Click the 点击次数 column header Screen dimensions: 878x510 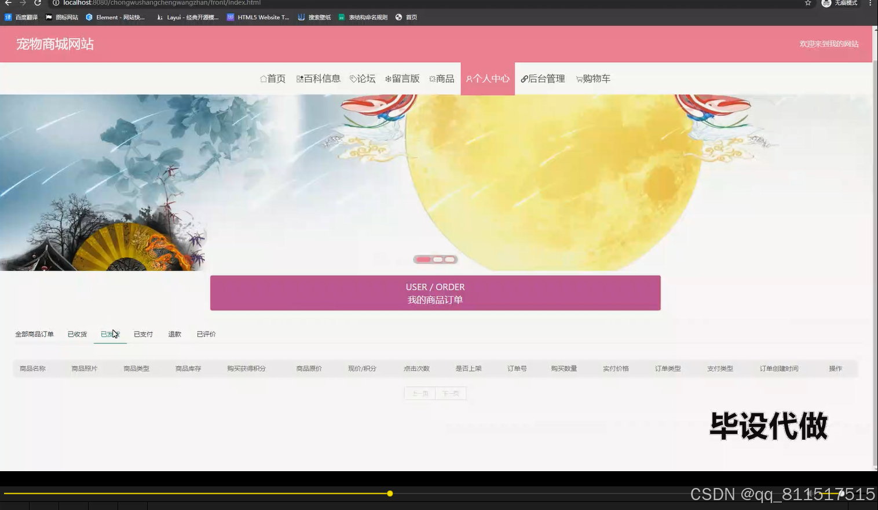point(416,369)
